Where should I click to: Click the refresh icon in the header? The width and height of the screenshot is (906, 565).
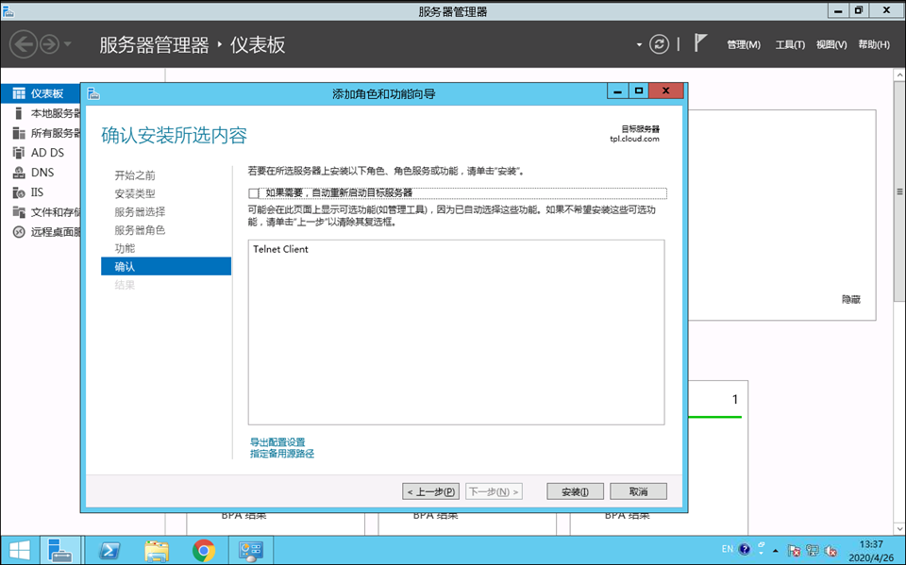660,44
